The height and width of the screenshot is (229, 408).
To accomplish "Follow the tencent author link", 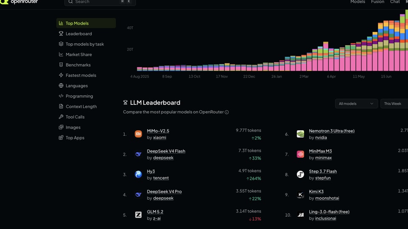I will (161, 178).
